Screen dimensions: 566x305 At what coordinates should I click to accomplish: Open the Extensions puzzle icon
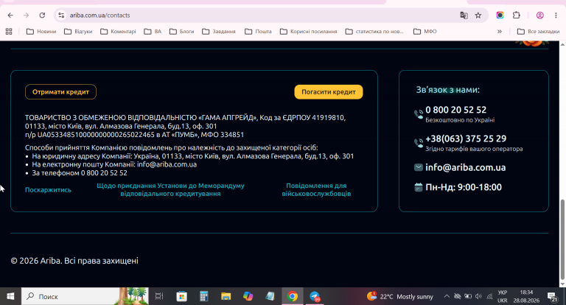(517, 15)
